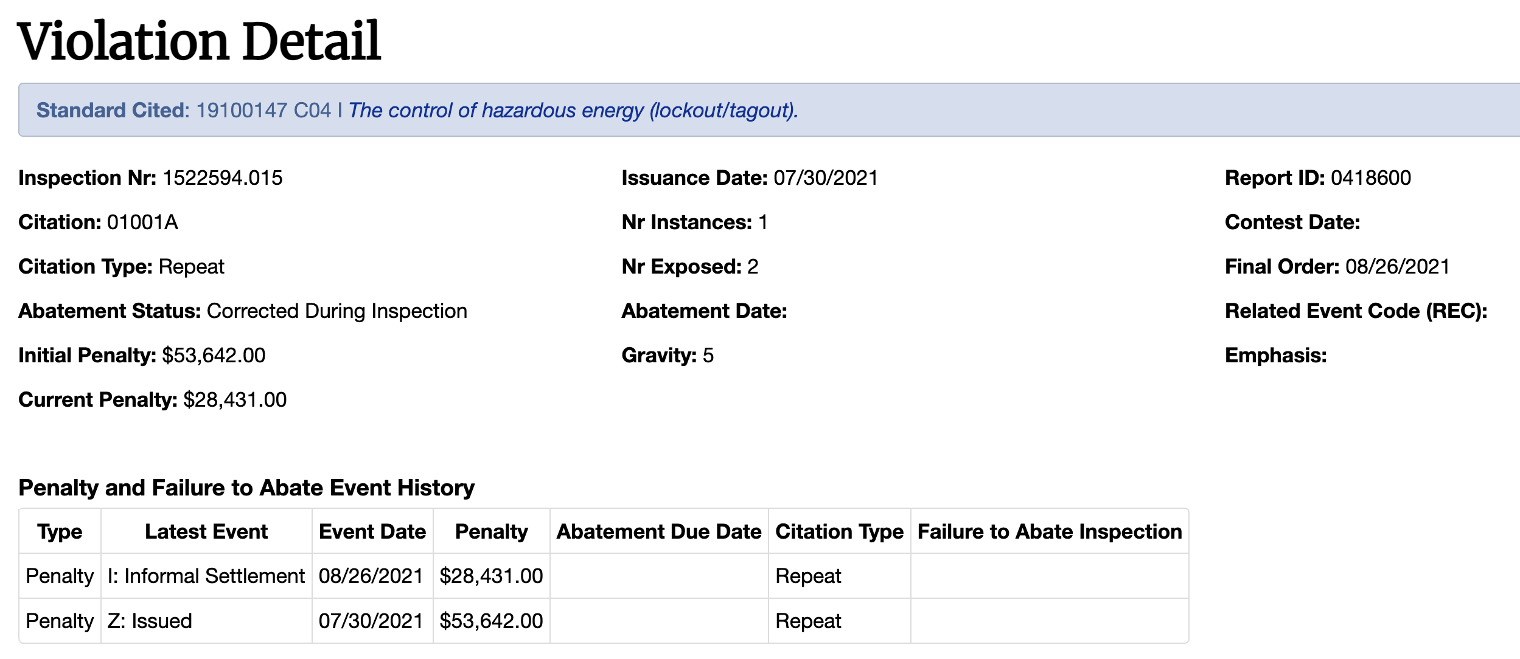Viewport: 1520px width, 659px height.
Task: Click the Standard Cited number 19100147 C04
Action: pyautogui.click(x=263, y=110)
